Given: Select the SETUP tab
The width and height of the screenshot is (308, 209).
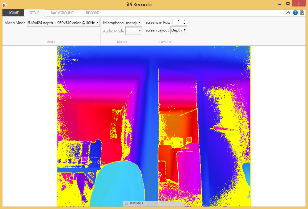Looking at the screenshot, I should [34, 13].
